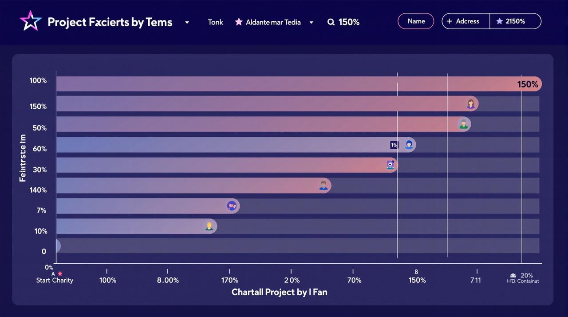
Task: Click the round avatar on the 7% bar
Action: (x=232, y=206)
